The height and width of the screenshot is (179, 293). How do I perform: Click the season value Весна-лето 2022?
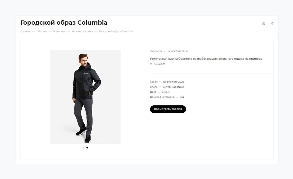pos(173,82)
